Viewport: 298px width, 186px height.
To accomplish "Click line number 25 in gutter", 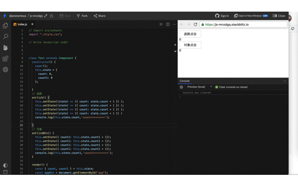I will 21,125.
